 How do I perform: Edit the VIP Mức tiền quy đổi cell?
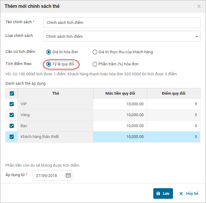[x=120, y=104]
